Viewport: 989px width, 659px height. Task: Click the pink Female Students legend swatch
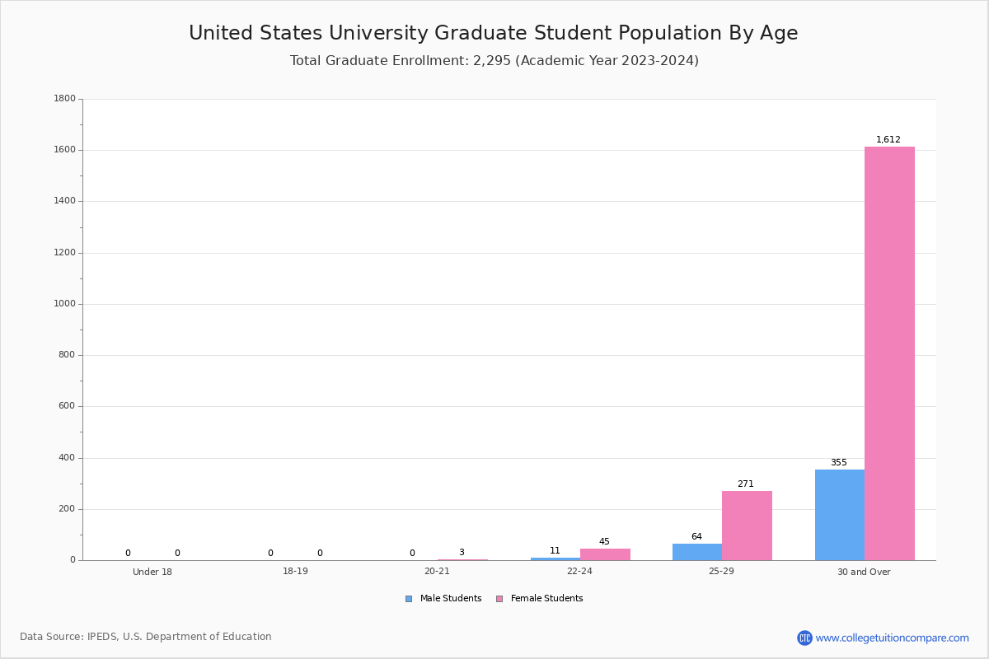click(x=499, y=599)
